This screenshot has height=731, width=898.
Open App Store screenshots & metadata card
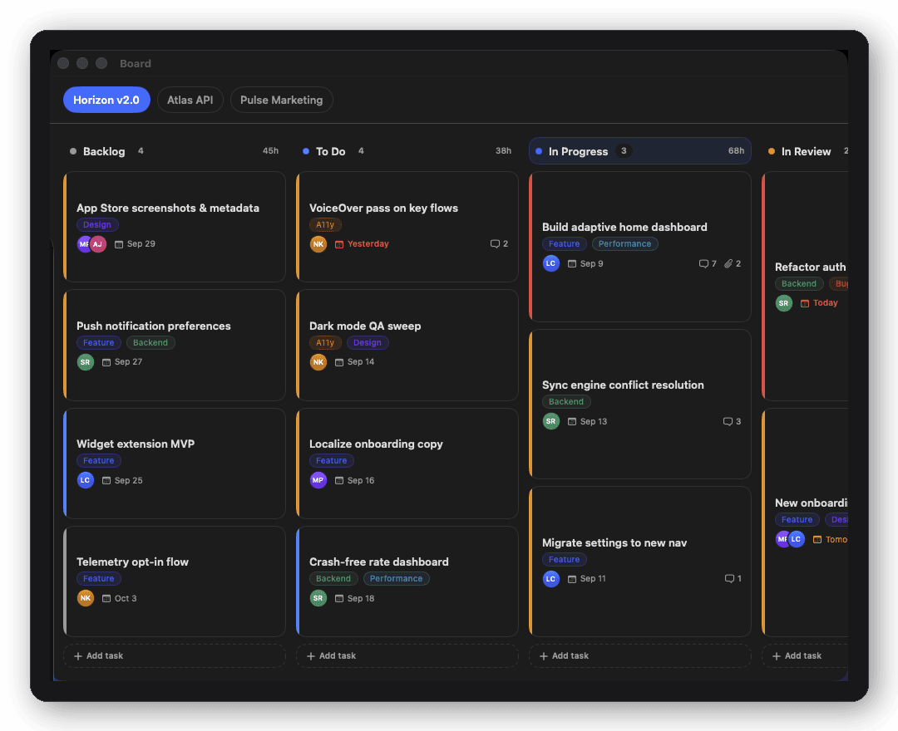[x=174, y=227]
